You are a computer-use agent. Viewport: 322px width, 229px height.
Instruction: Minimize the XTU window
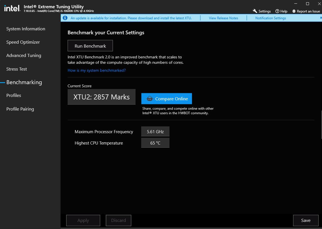tap(296, 3)
